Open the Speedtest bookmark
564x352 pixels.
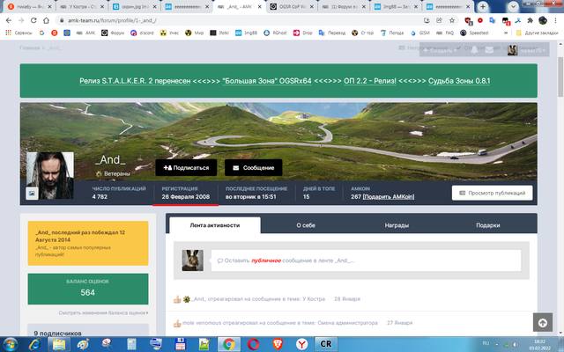tap(474, 33)
